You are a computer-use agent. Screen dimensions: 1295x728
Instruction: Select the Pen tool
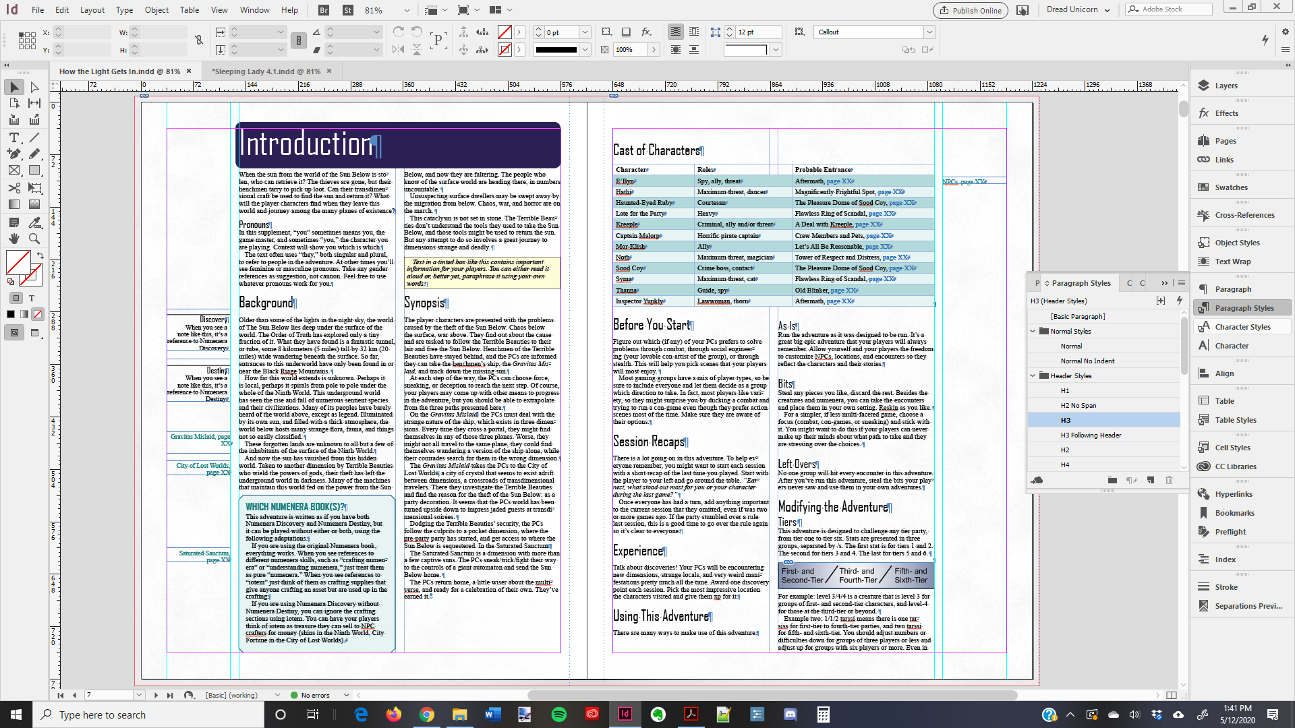coord(13,154)
